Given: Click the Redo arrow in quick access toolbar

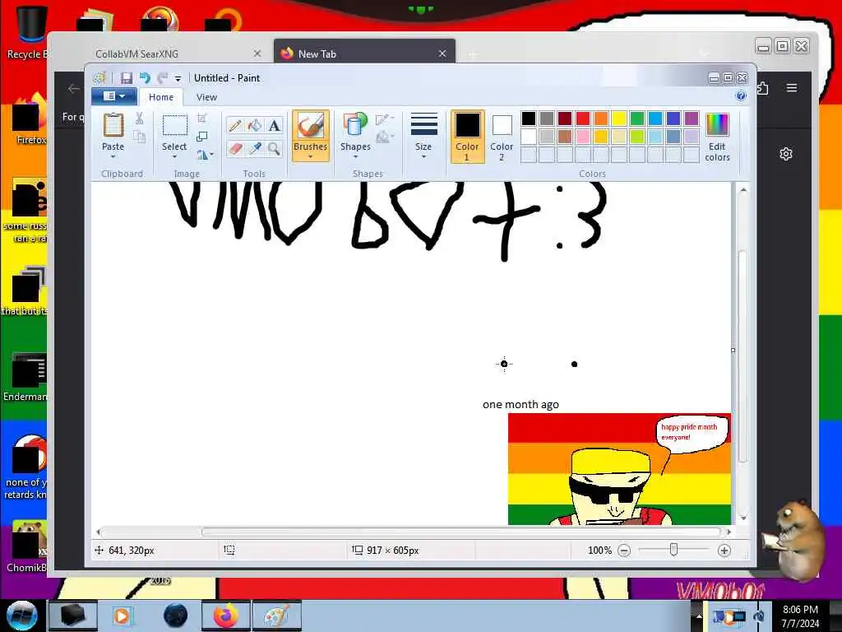Looking at the screenshot, I should pos(163,78).
